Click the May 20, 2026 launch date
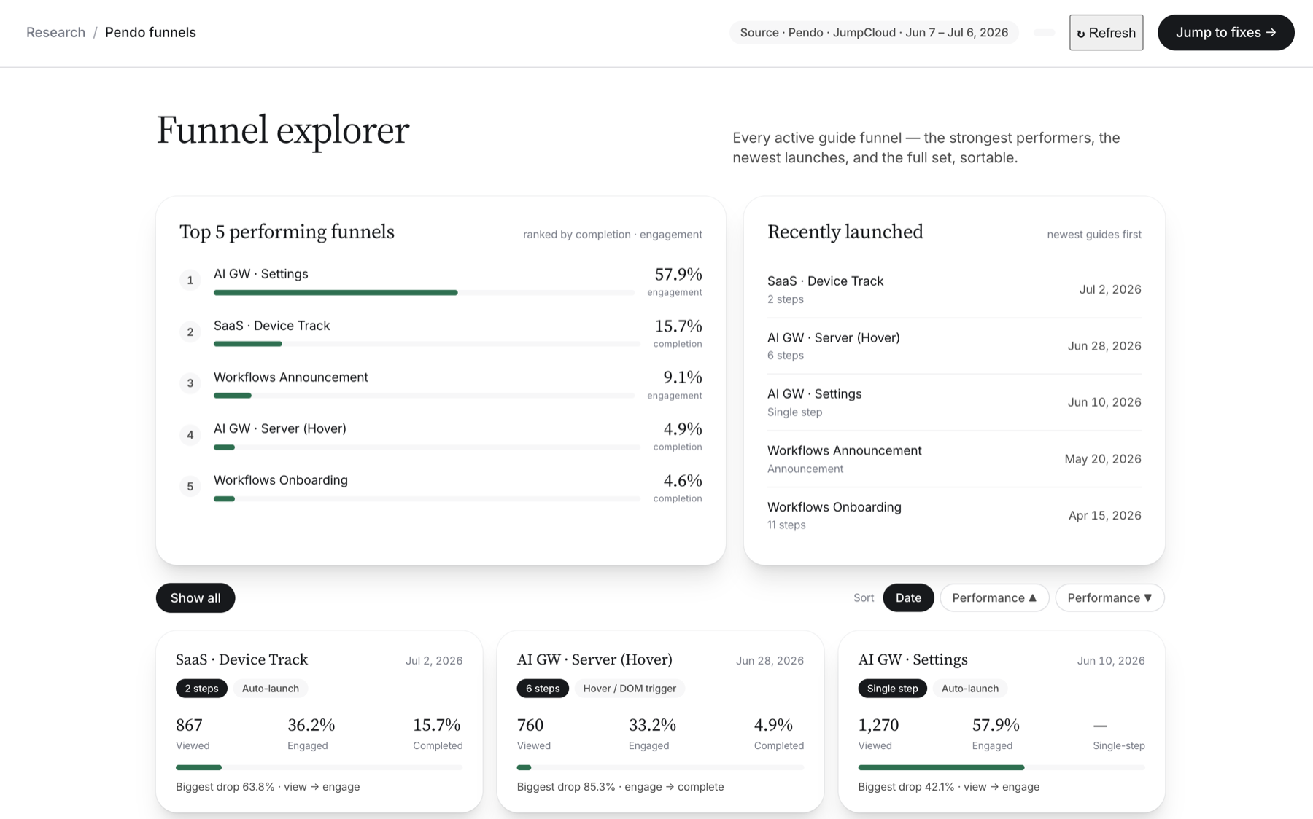 click(1103, 459)
